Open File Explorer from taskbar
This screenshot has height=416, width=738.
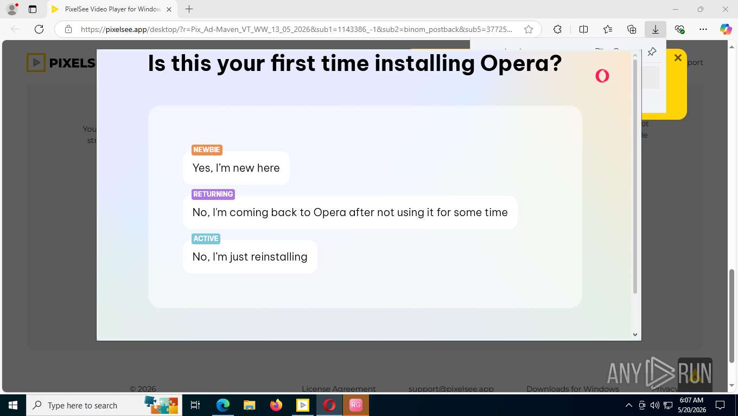coord(250,405)
